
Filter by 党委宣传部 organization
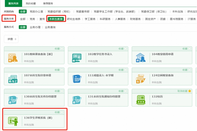[x=83, y=12]
